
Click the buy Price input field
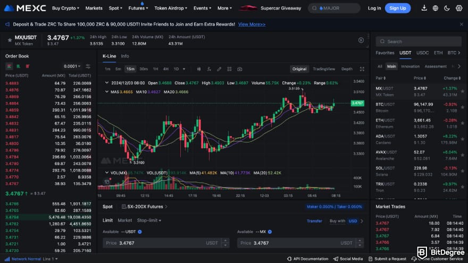[165, 243]
